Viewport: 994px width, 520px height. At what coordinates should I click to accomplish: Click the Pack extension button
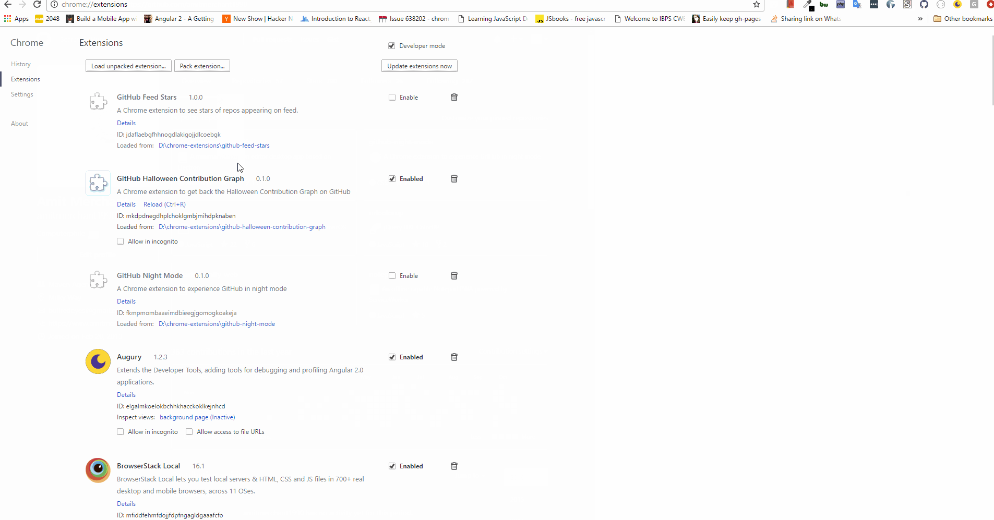tap(202, 66)
